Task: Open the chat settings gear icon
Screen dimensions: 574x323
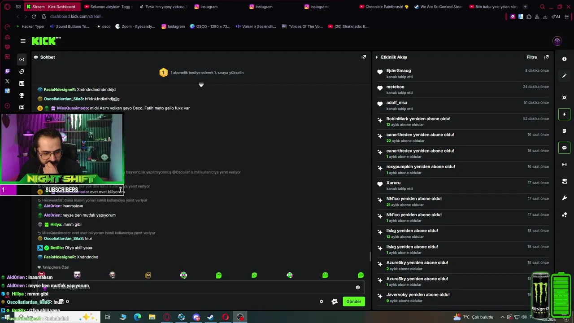Action: [321, 301]
